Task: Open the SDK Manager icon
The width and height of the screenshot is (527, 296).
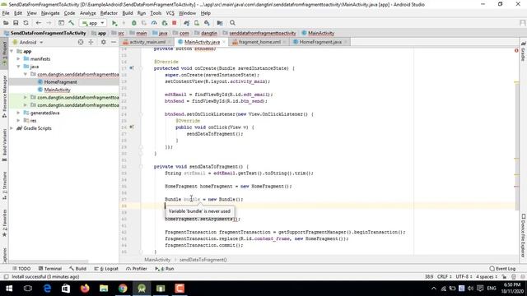Action: tap(207, 23)
